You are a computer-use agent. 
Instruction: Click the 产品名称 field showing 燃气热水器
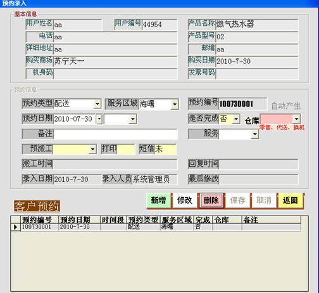point(257,25)
